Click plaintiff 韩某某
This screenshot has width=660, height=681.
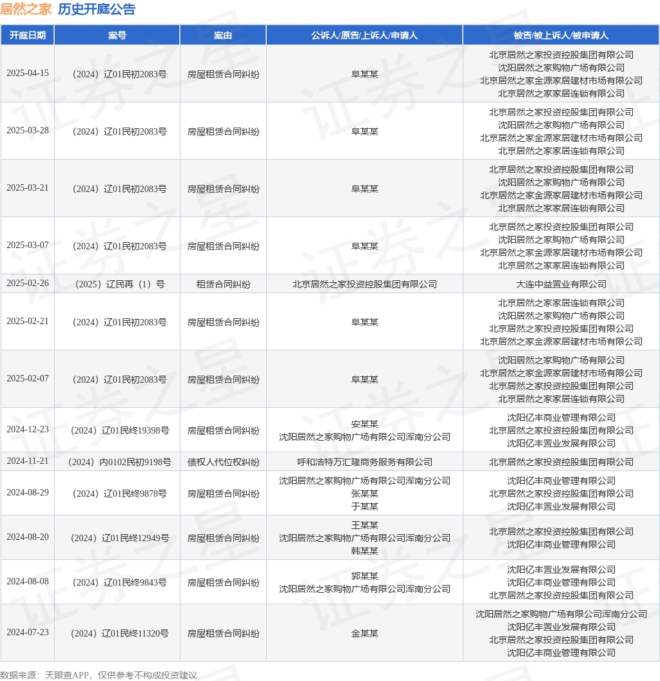pos(365,551)
